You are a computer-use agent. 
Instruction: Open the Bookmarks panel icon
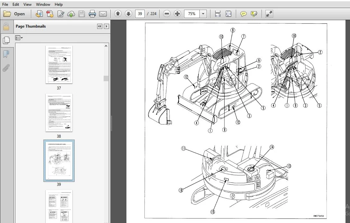click(6, 54)
